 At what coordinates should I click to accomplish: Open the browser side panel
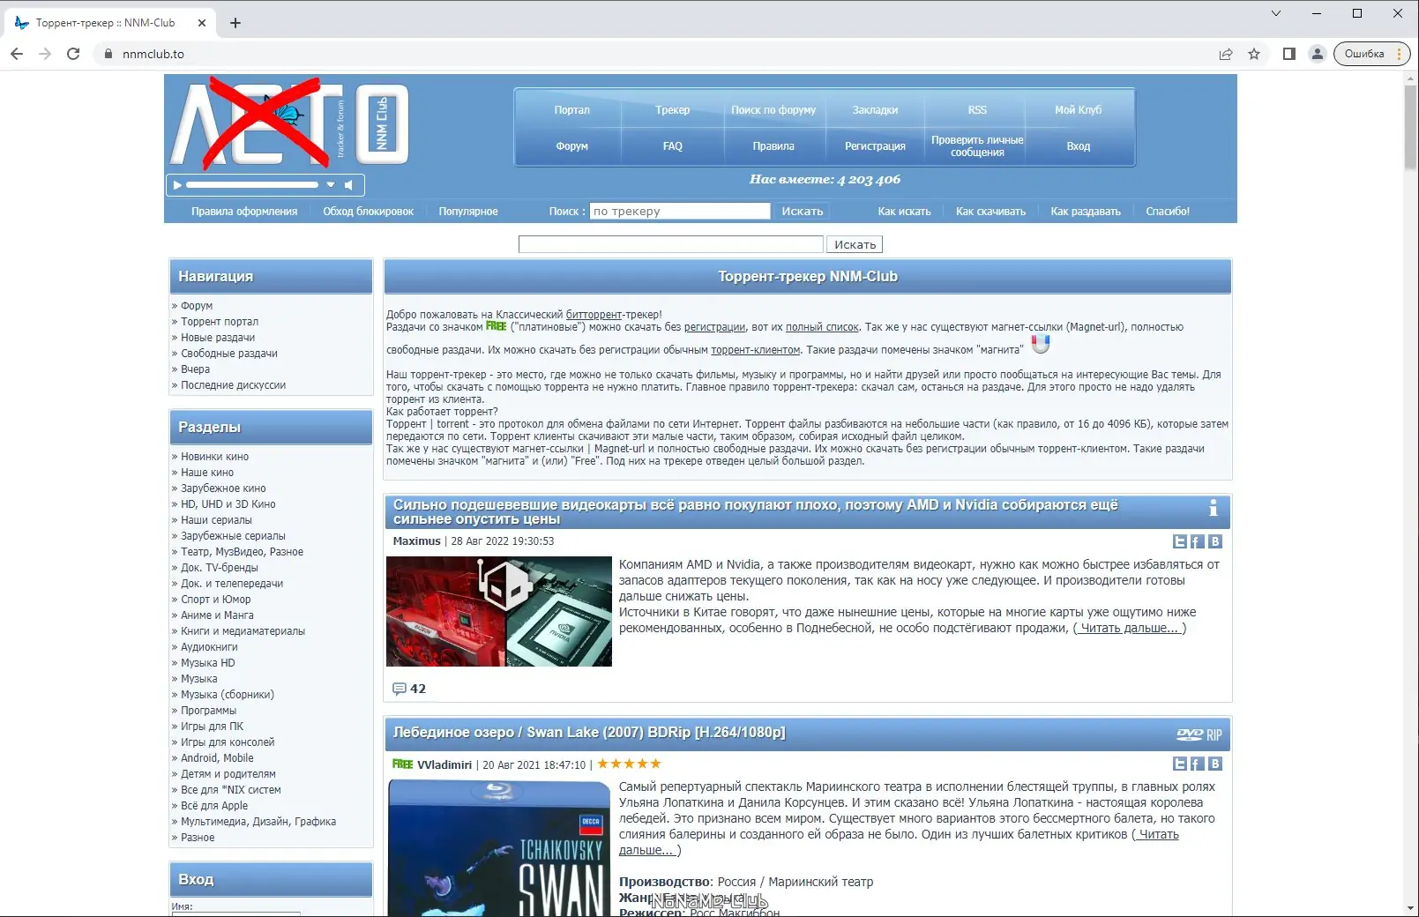pyautogui.click(x=1288, y=54)
